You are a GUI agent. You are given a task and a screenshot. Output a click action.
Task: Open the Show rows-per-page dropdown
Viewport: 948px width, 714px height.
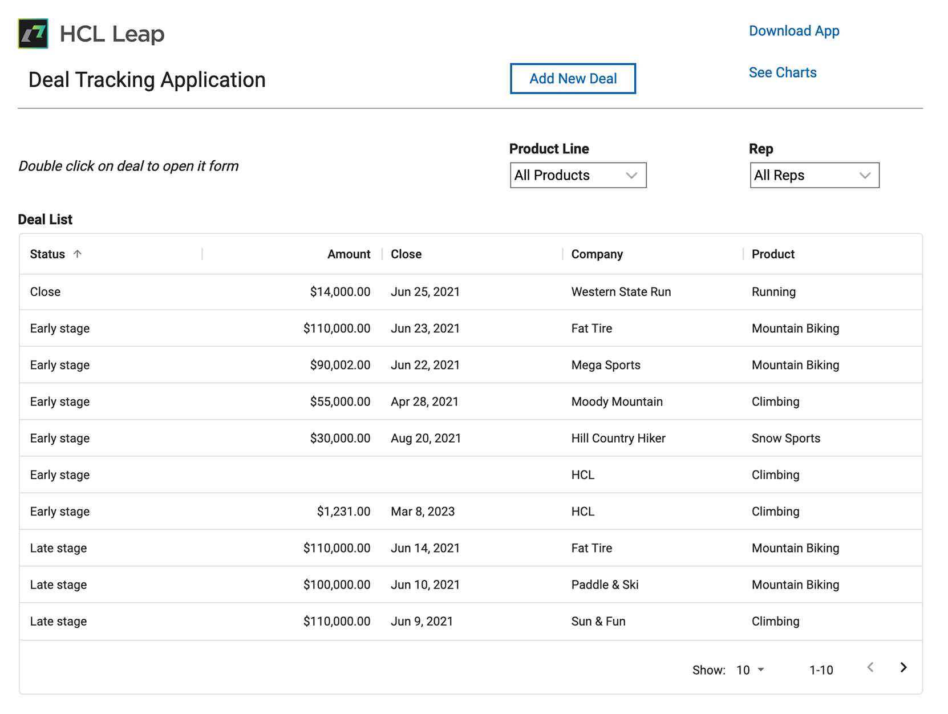point(750,670)
